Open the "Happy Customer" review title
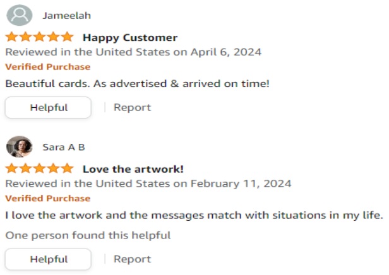 129,37
